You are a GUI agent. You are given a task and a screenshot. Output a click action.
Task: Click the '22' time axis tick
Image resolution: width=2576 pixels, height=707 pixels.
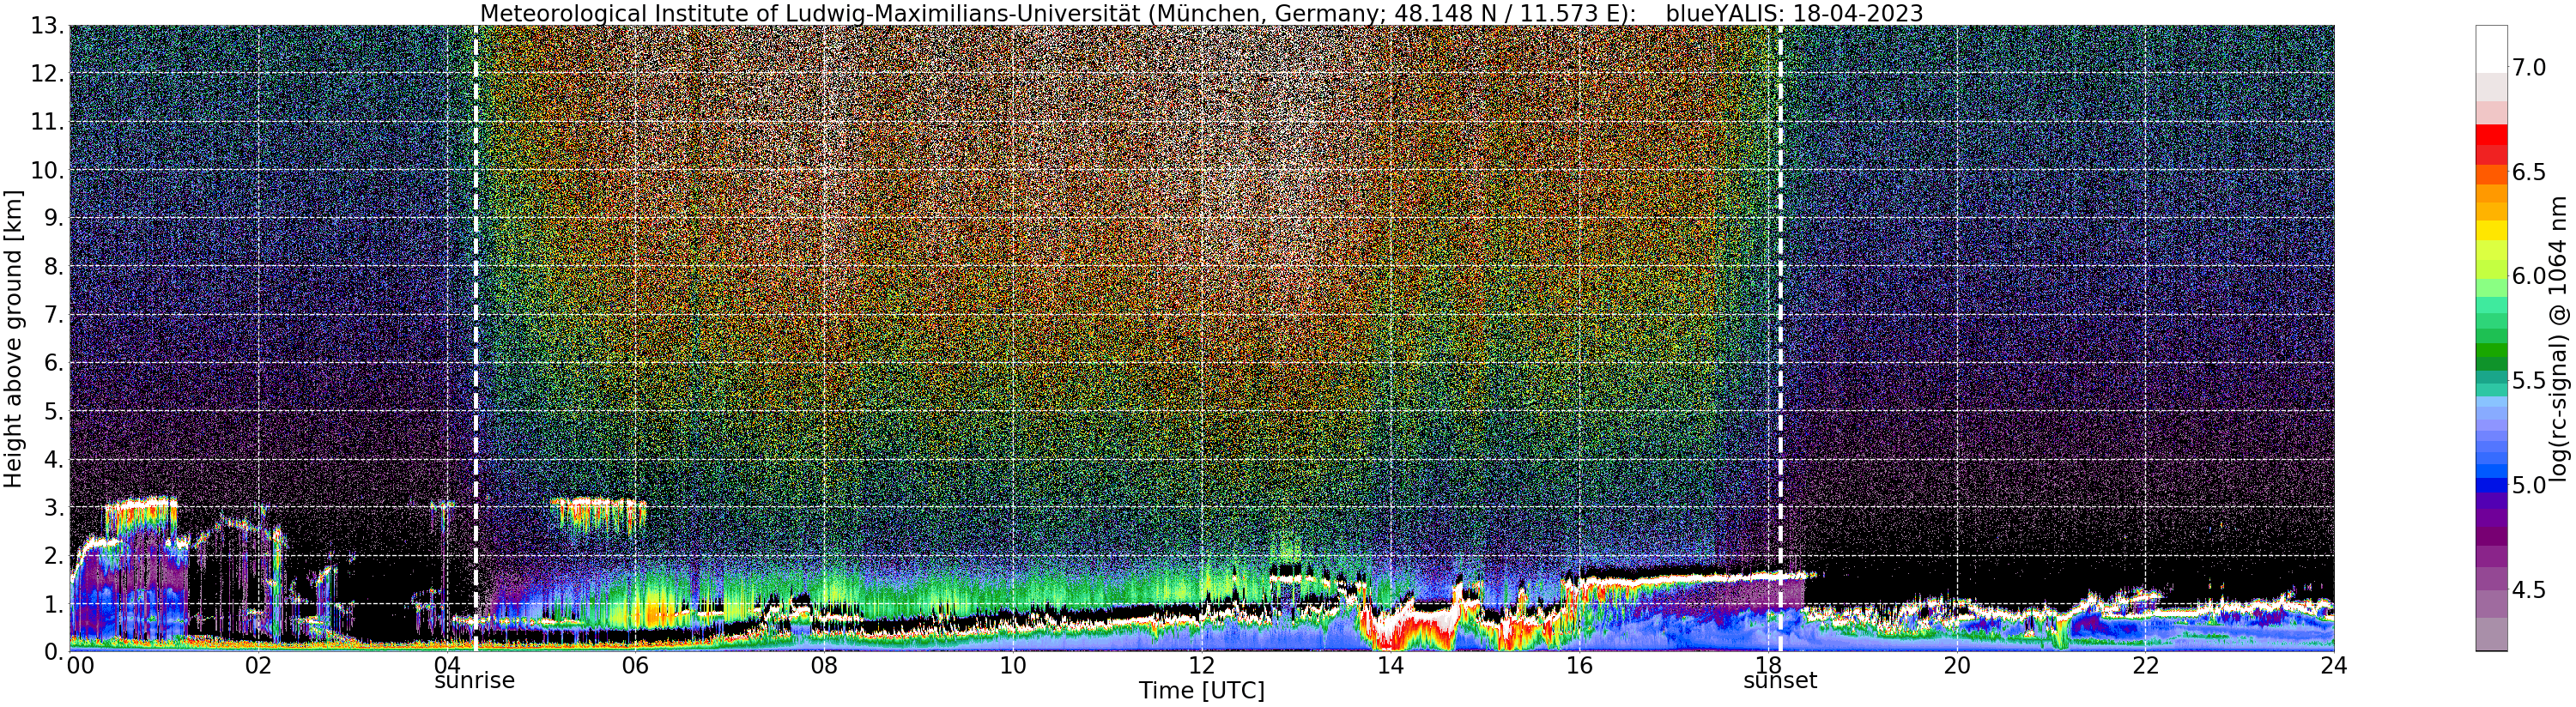pos(2144,665)
